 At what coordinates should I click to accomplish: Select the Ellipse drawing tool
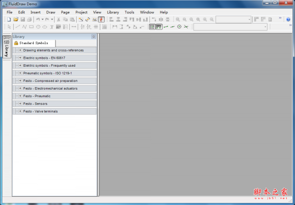coord(45,27)
